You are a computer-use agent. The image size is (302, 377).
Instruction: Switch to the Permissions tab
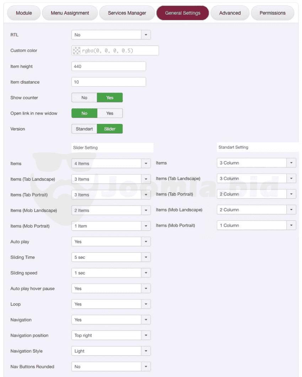tap(273, 13)
